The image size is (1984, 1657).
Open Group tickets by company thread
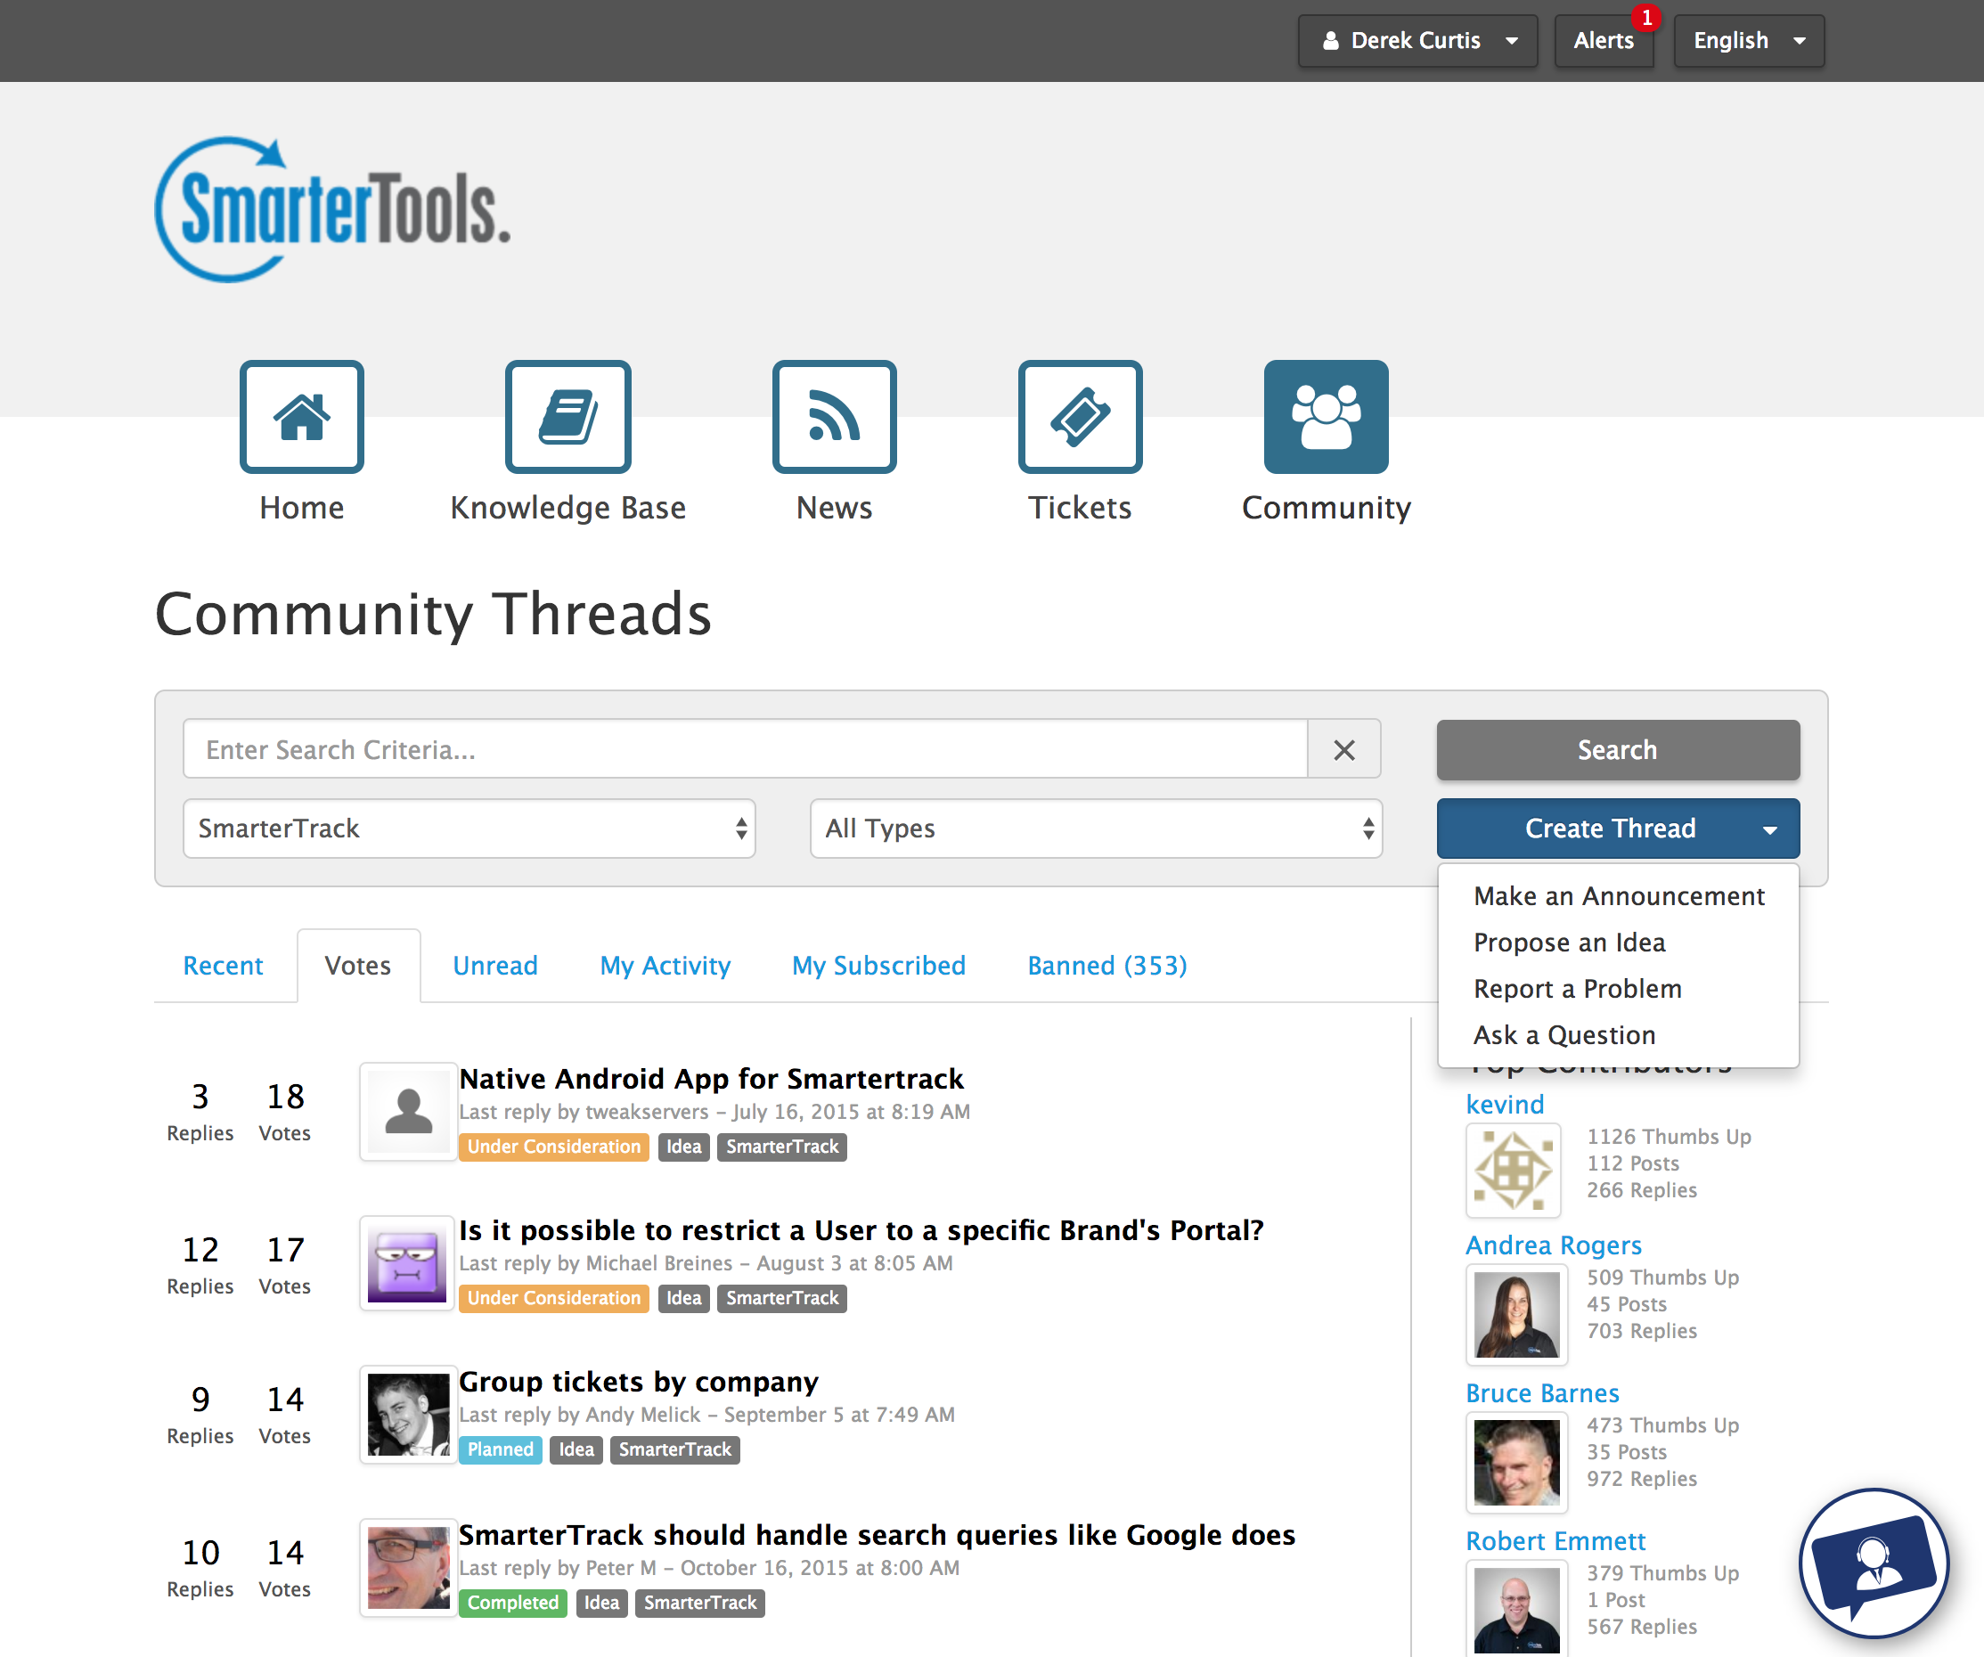(639, 1382)
